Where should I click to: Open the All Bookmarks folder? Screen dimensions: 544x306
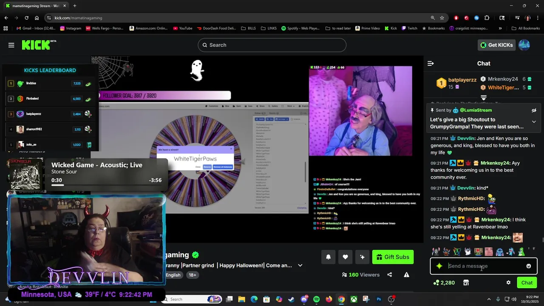(526, 28)
